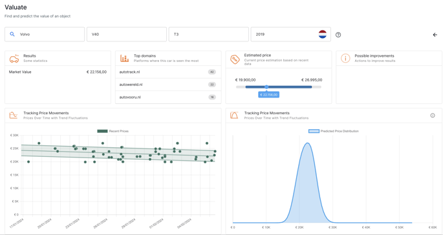Open the autovooru.nl domain row
The image size is (443, 235).
click(168, 97)
